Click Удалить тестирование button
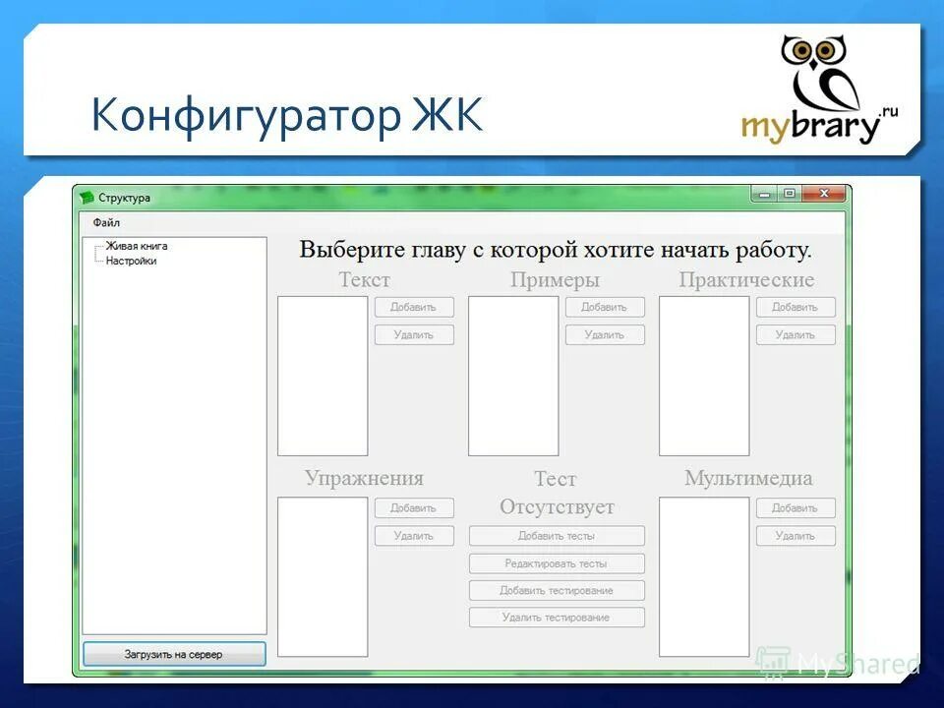 pos(557,618)
